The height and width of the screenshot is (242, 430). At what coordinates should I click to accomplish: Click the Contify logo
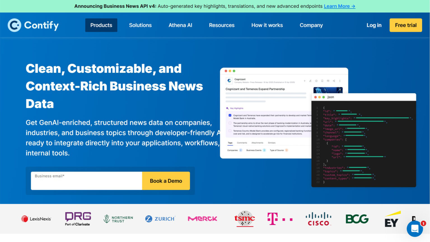coord(33,25)
